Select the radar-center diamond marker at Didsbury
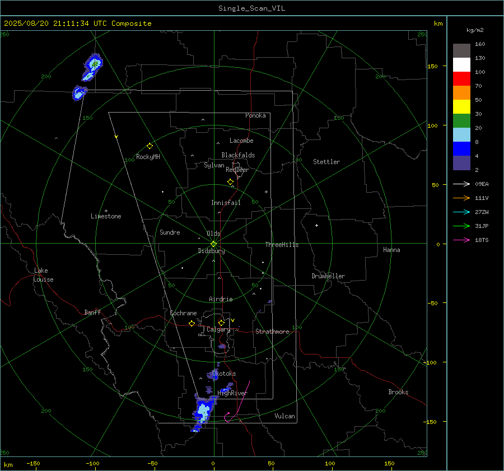Screen dimensions: 504x471 [213, 244]
